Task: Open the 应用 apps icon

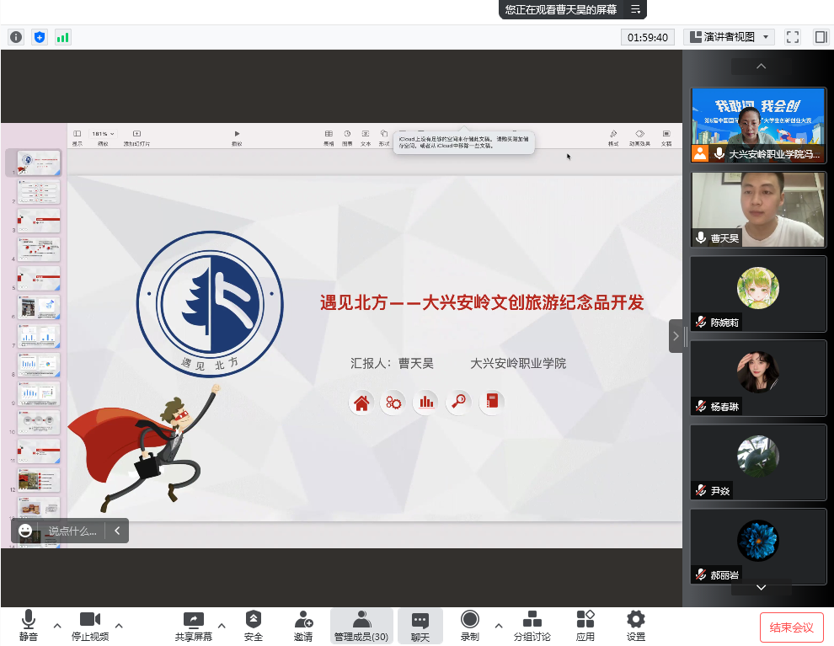Action: 585,625
